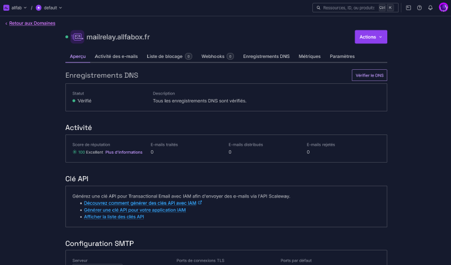Open the console terminal icon

click(408, 8)
